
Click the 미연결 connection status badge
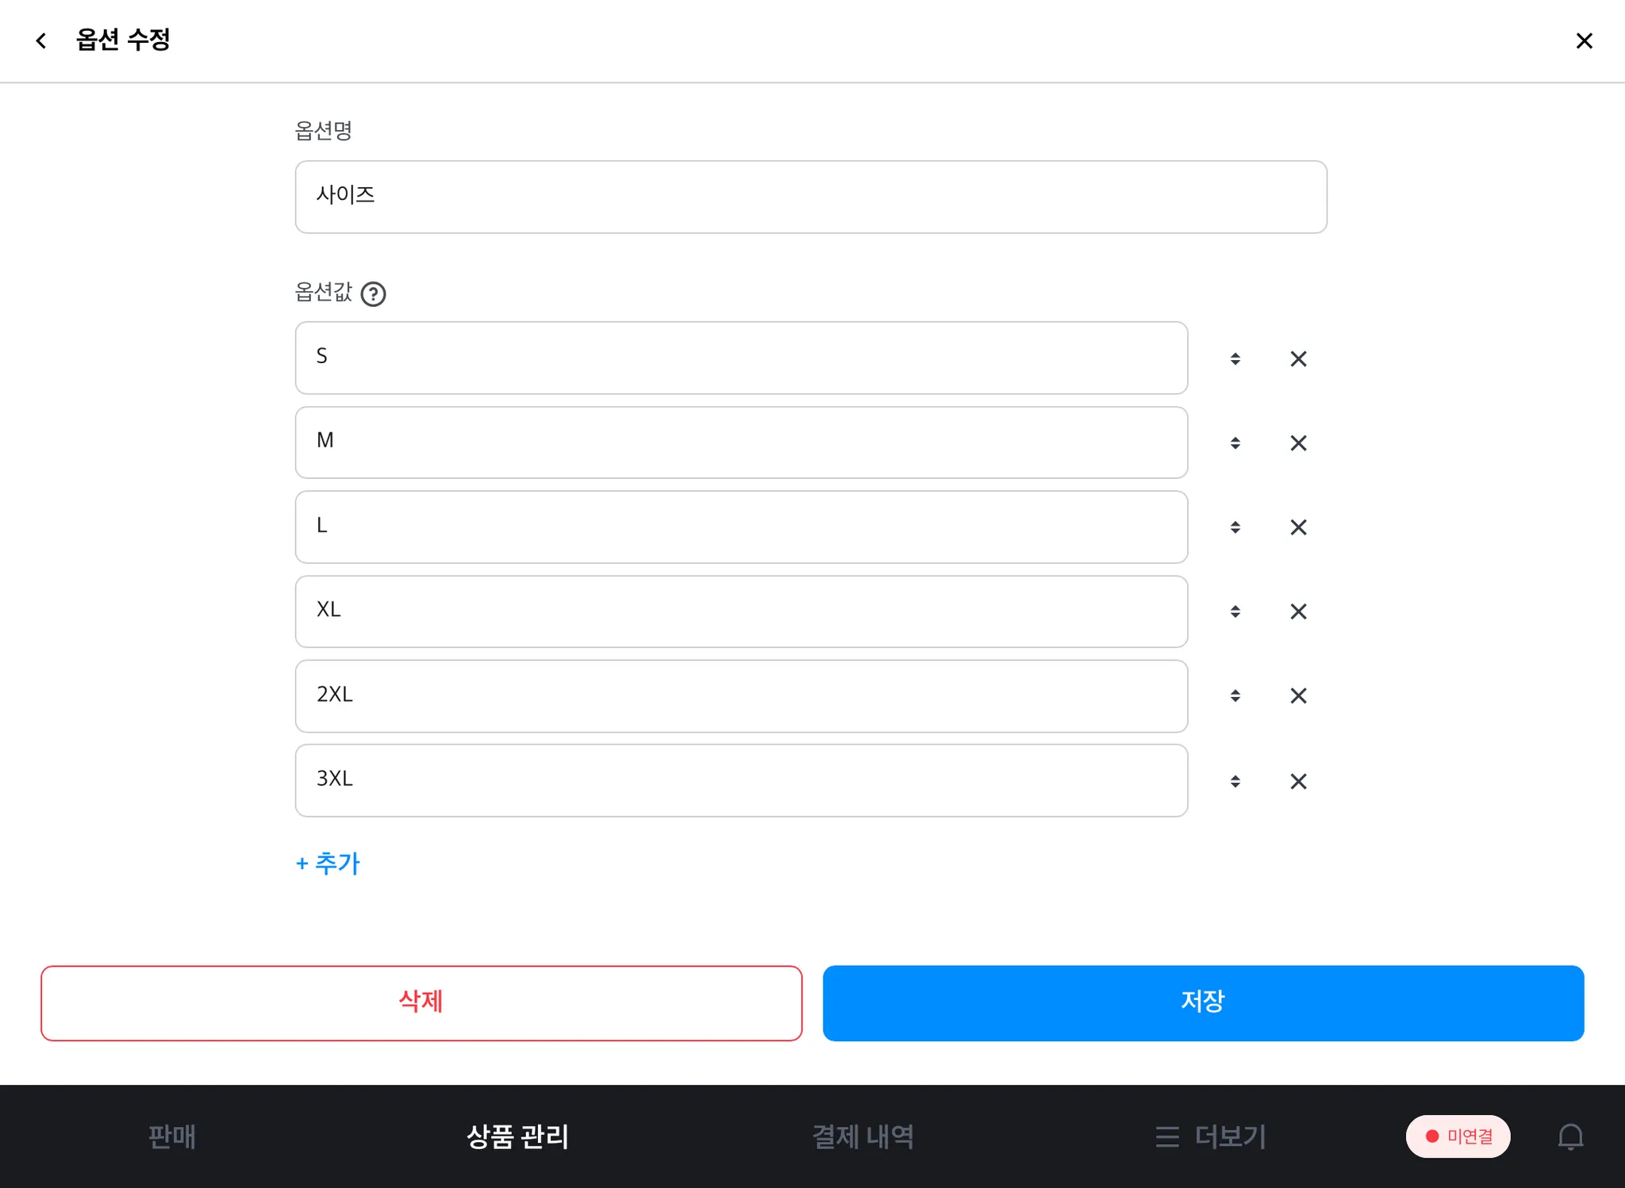[x=1458, y=1136]
